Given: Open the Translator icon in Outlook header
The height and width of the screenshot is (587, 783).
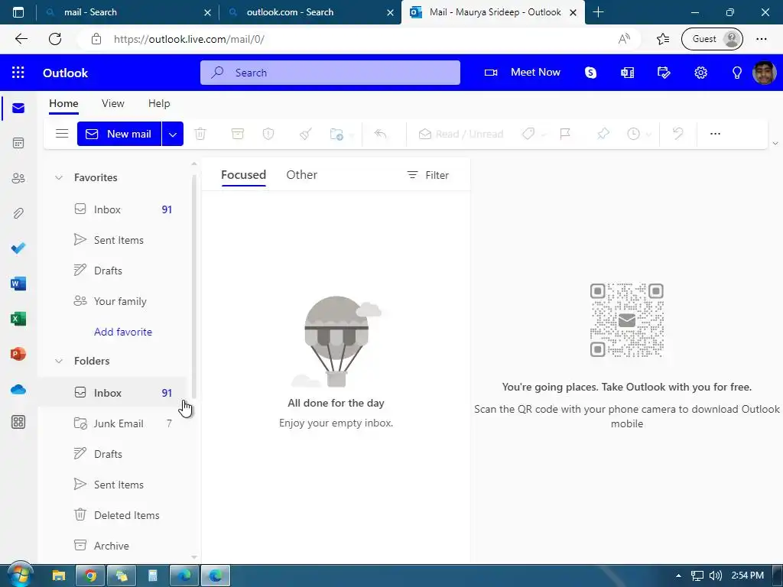Looking at the screenshot, I should [x=627, y=73].
